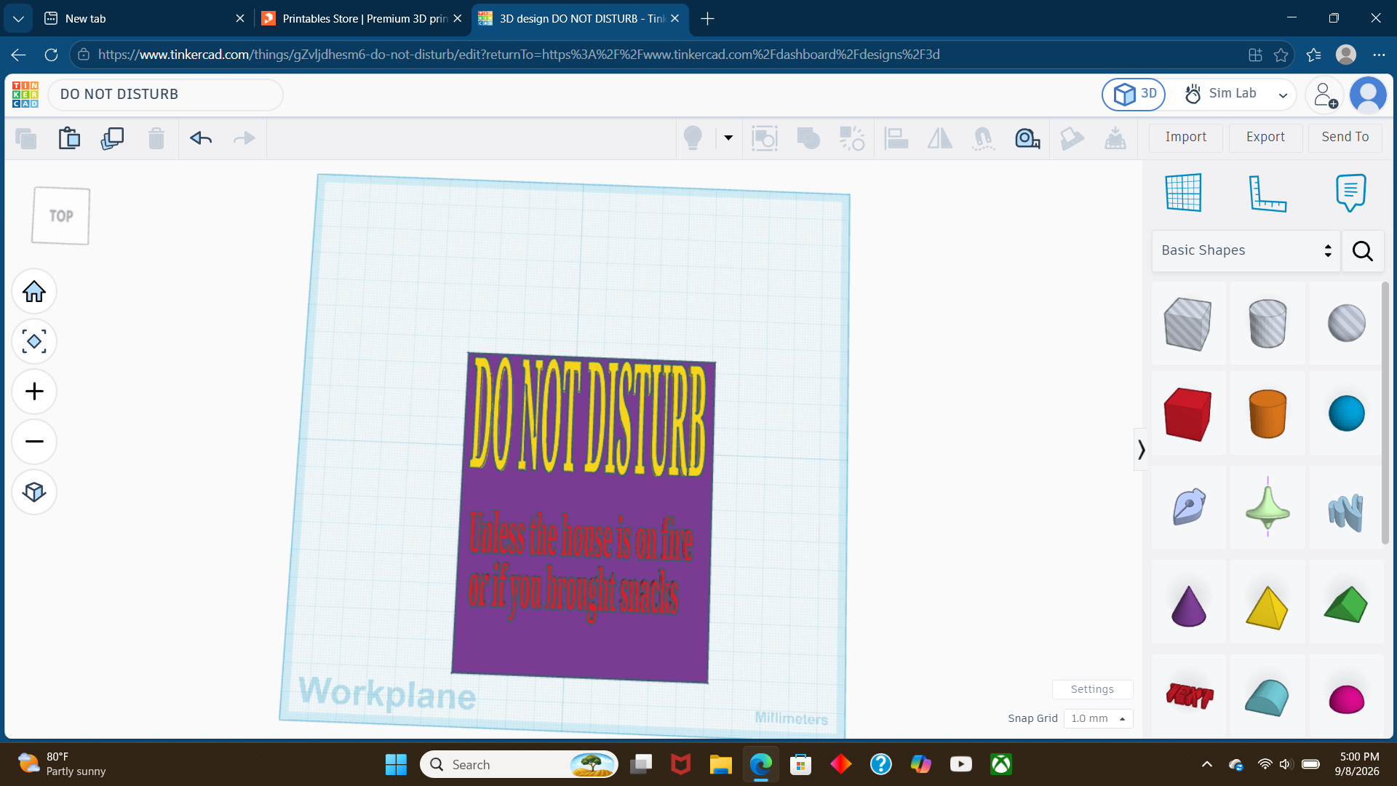This screenshot has width=1397, height=786.
Task: Click the Export button
Action: [1265, 138]
